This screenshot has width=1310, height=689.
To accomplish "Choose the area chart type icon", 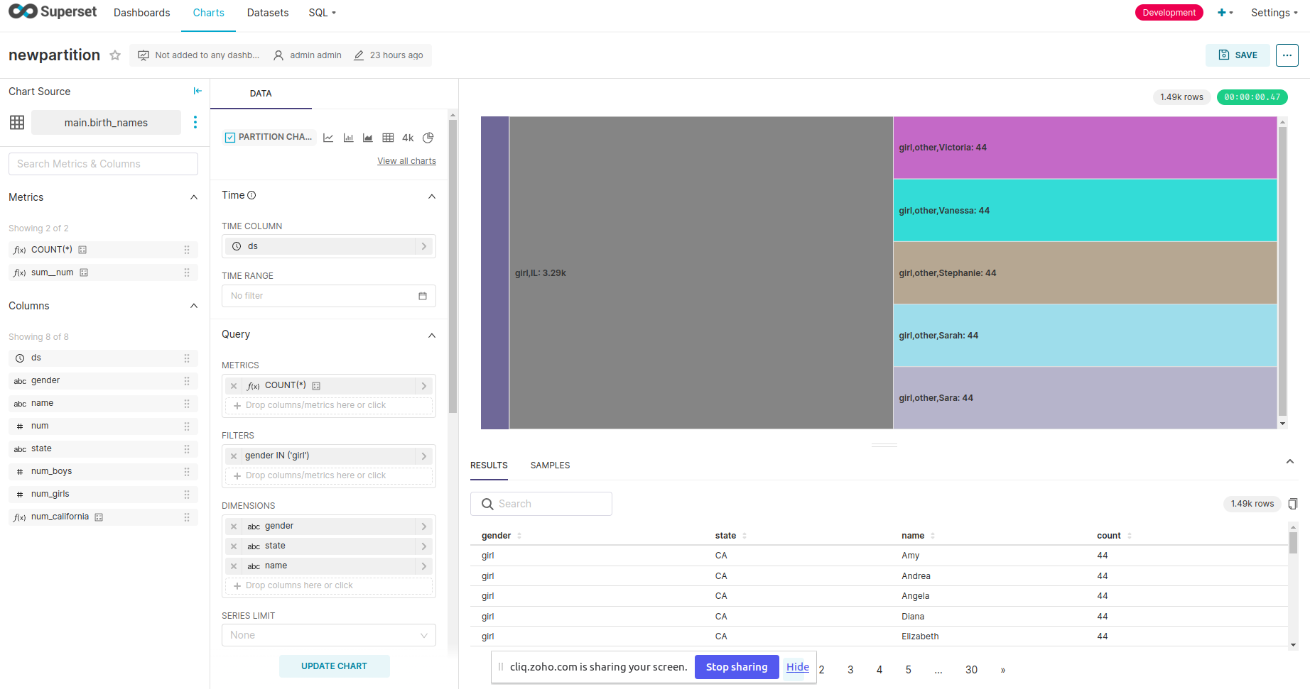I will pos(367,137).
